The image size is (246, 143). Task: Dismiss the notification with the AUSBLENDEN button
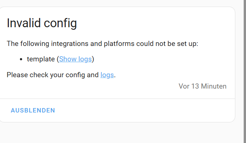[x=33, y=110]
